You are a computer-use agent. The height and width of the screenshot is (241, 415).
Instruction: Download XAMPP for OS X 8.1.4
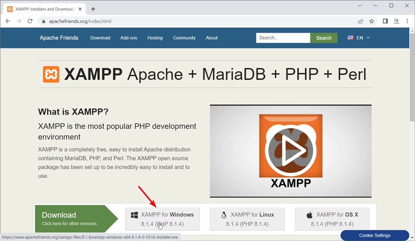(x=332, y=219)
